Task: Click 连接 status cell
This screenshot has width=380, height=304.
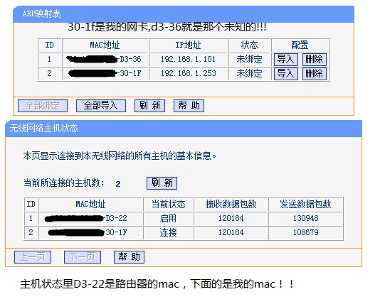Action: click(x=168, y=232)
